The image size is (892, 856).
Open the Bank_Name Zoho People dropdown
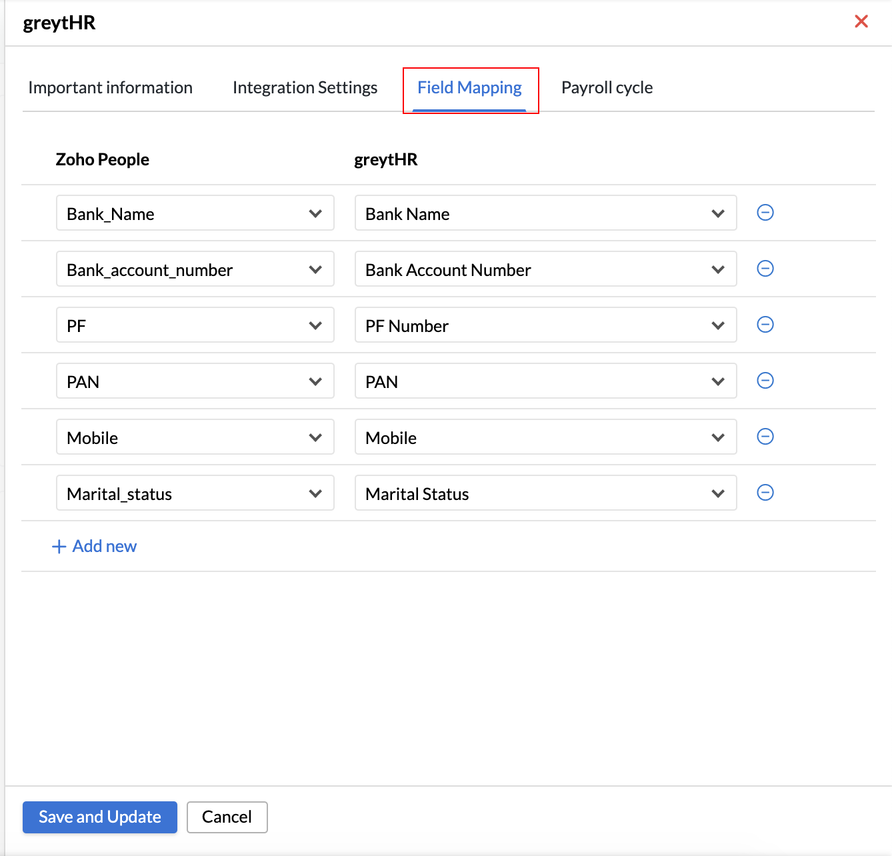[x=195, y=213]
